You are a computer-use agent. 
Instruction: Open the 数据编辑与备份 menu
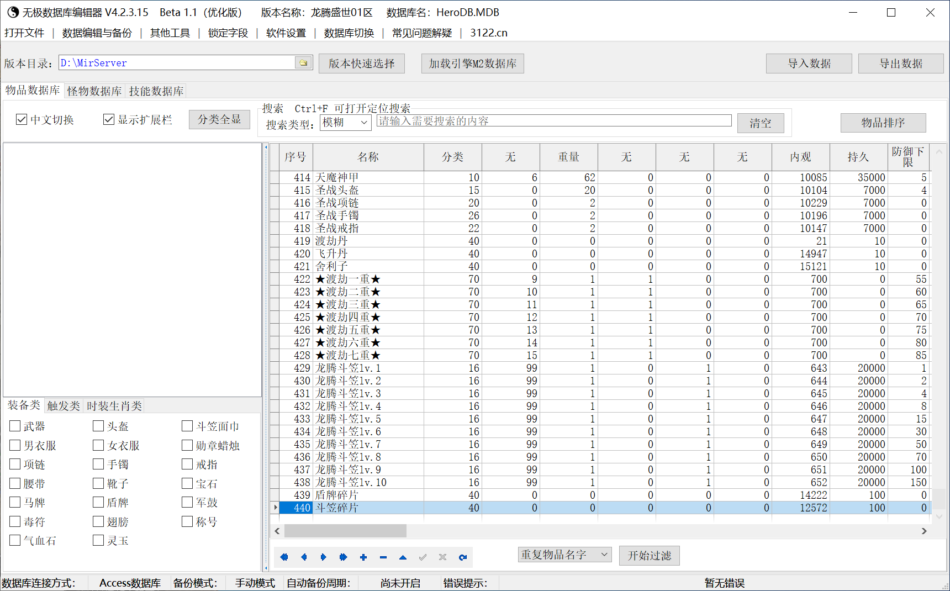(x=97, y=33)
